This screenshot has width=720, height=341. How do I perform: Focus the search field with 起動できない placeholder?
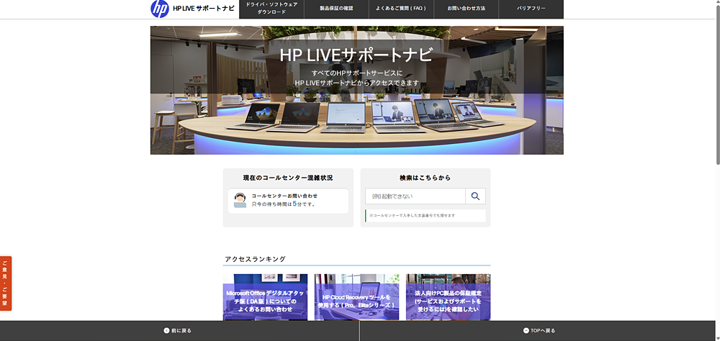coord(415,196)
